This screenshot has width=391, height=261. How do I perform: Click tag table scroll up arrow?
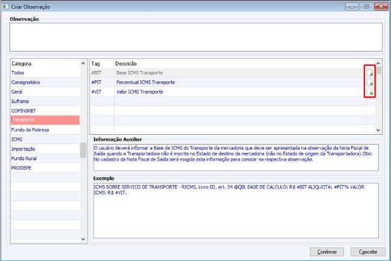click(x=378, y=63)
